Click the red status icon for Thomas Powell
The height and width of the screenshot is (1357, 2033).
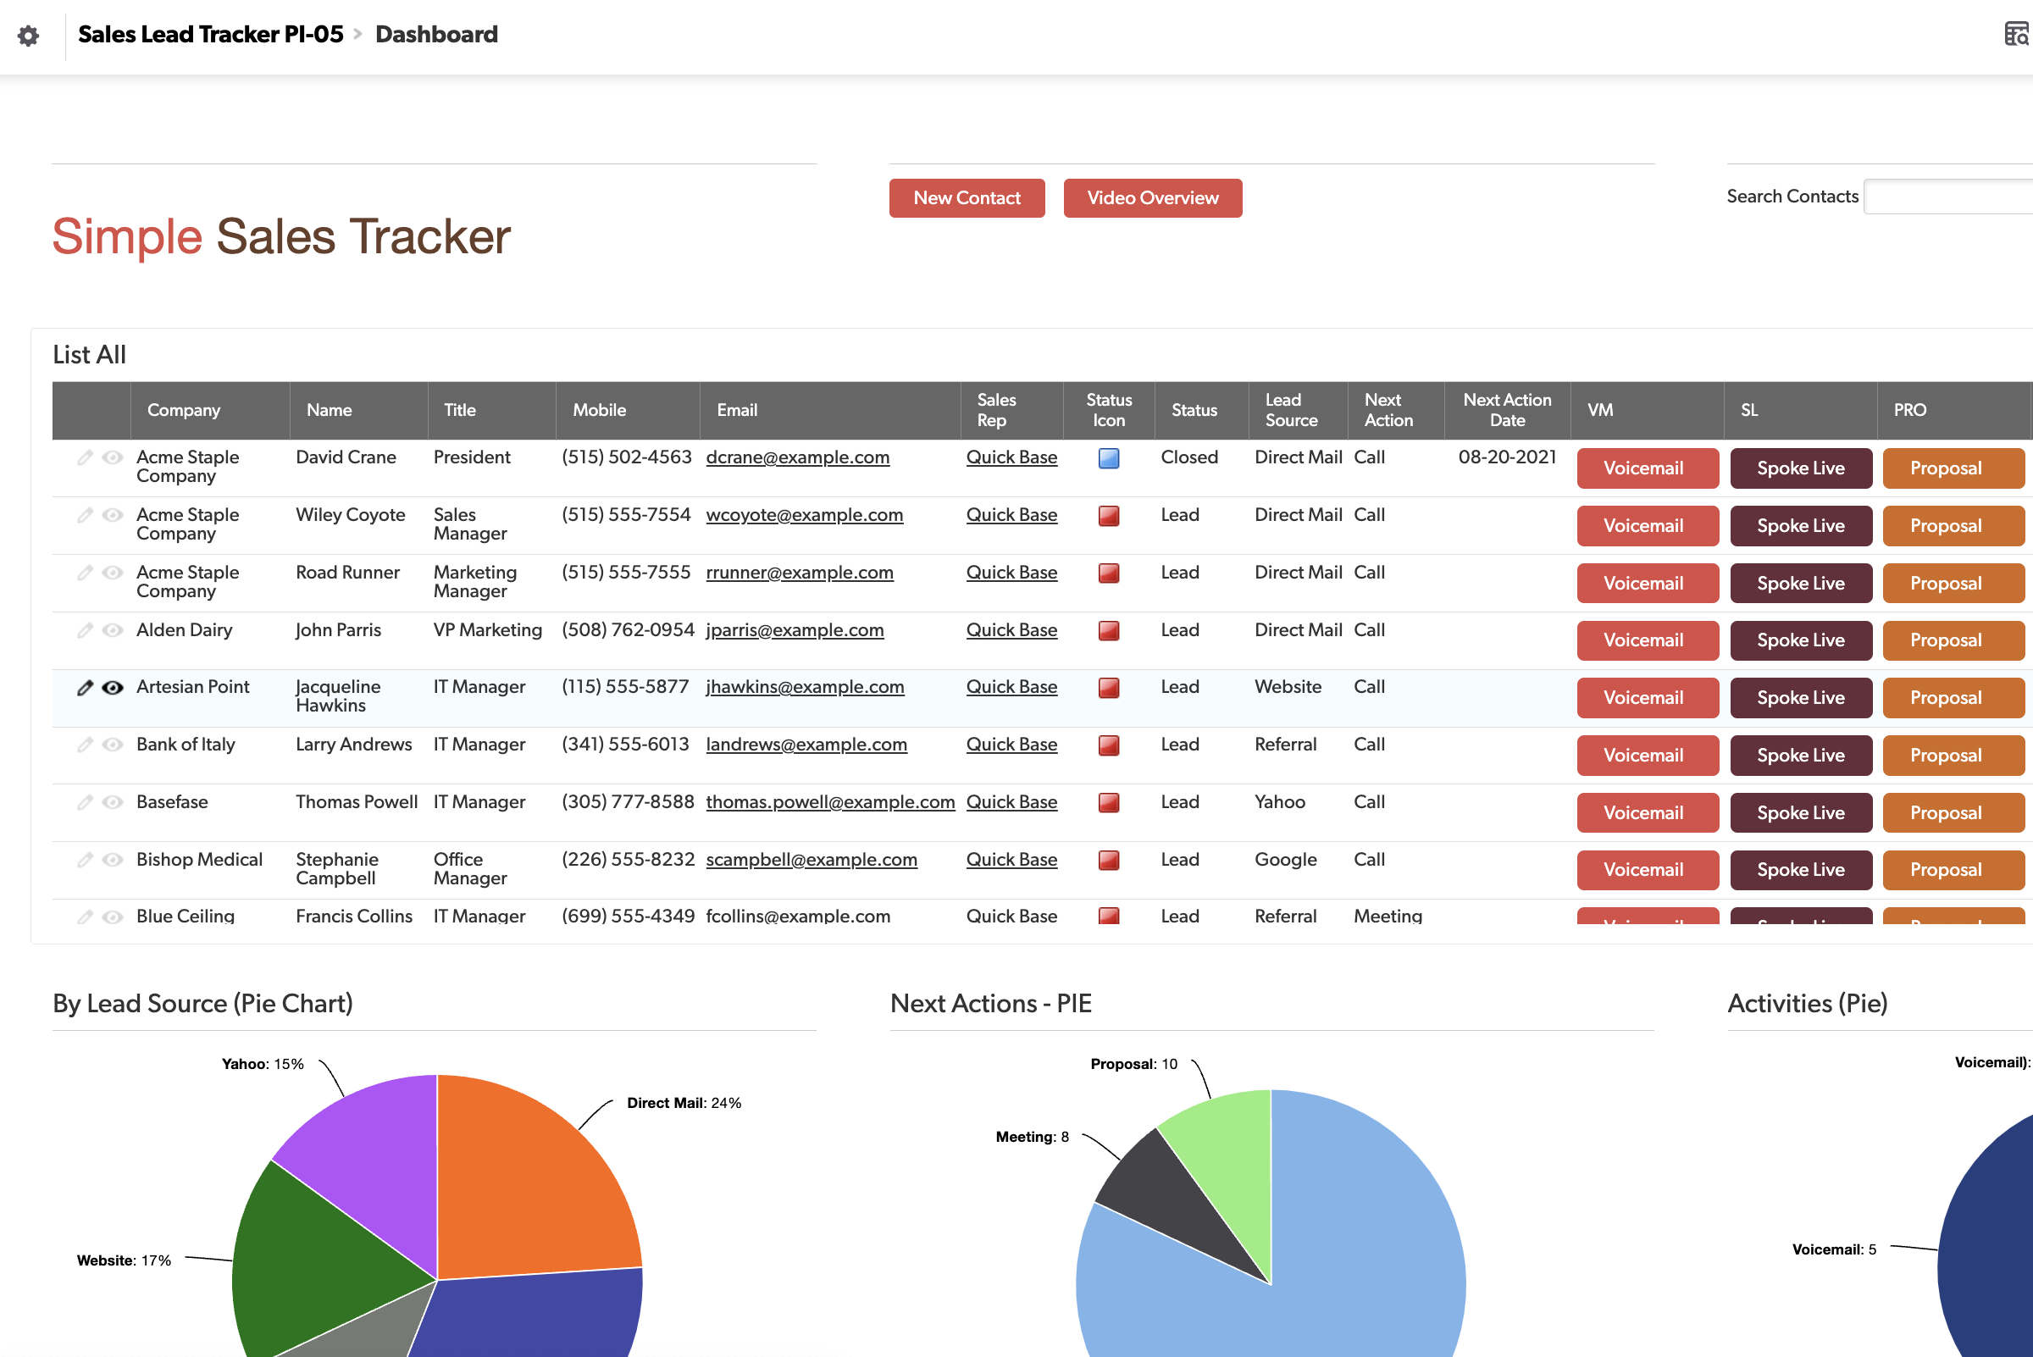click(1109, 803)
